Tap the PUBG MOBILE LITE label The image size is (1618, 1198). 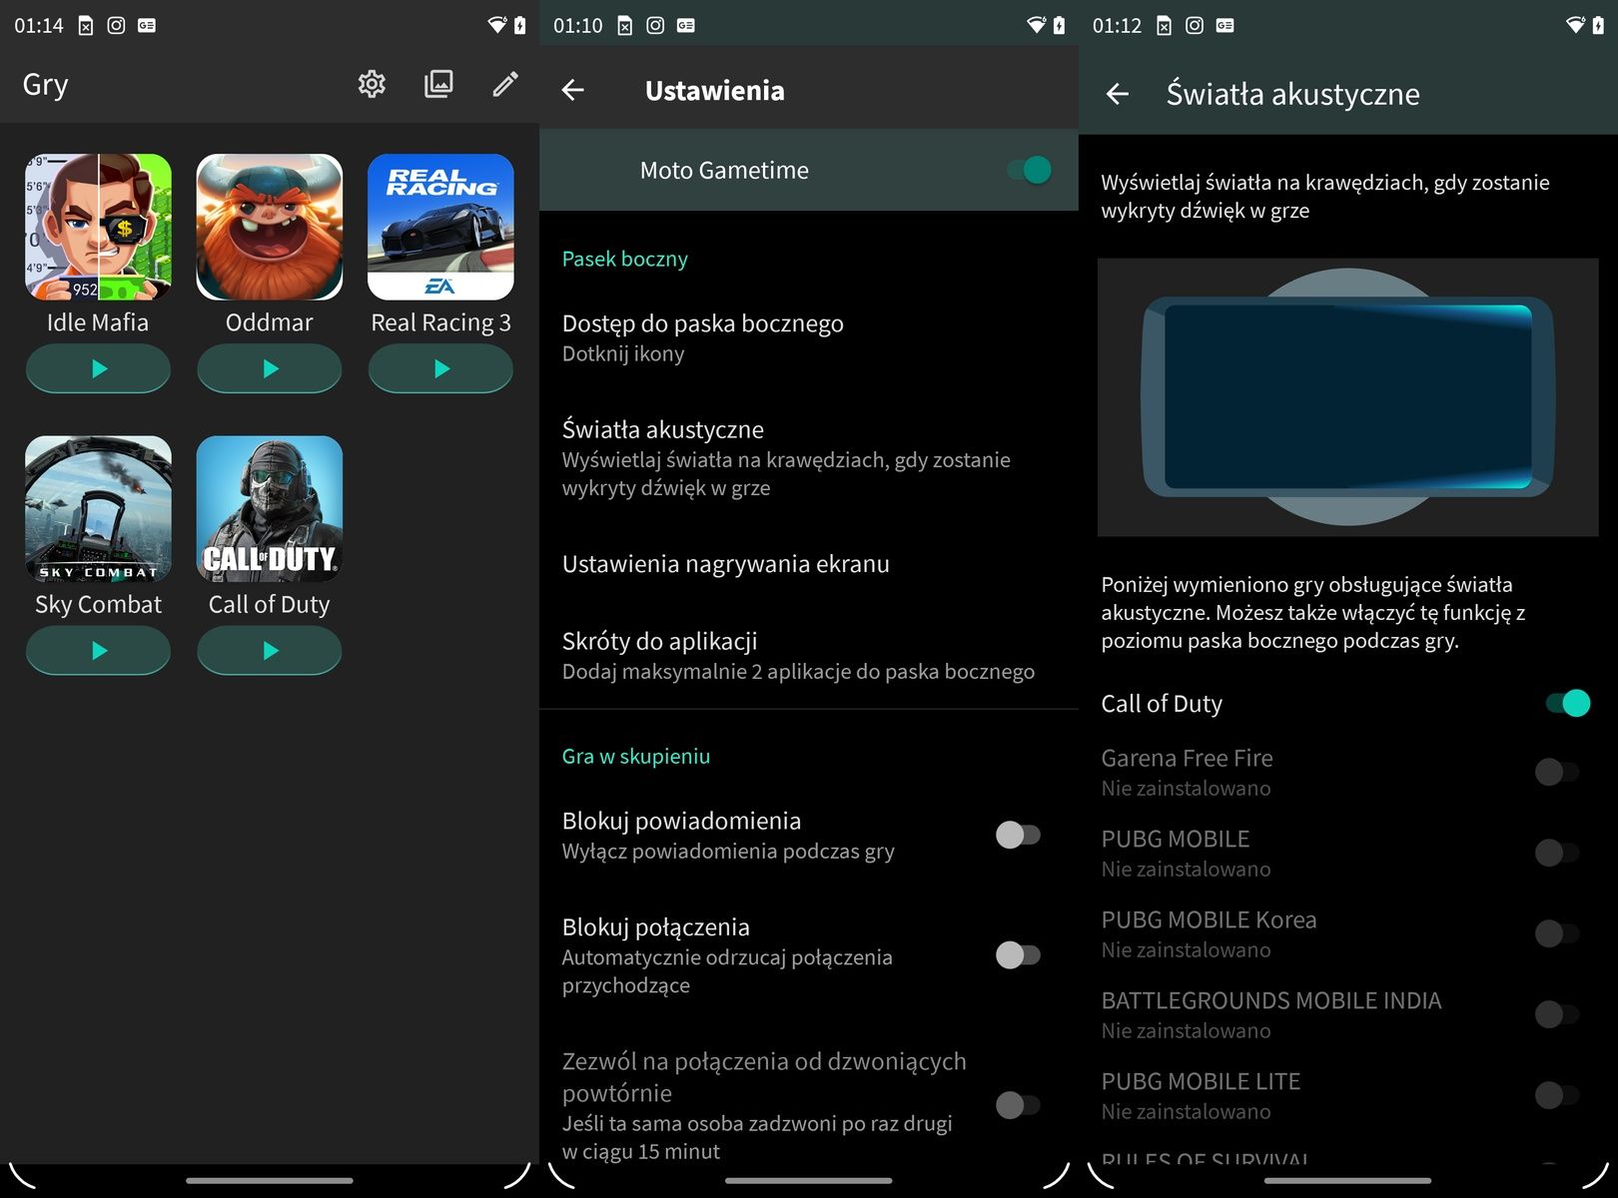click(1201, 1081)
